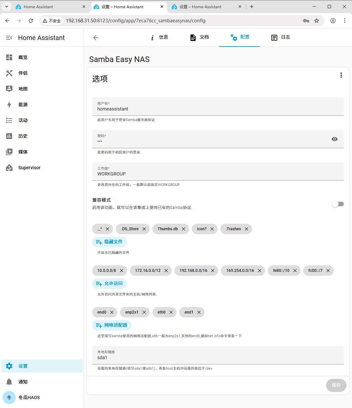The height and width of the screenshot is (408, 352).
Task: Add an entry with 网络适配器 button
Action: pos(112,325)
